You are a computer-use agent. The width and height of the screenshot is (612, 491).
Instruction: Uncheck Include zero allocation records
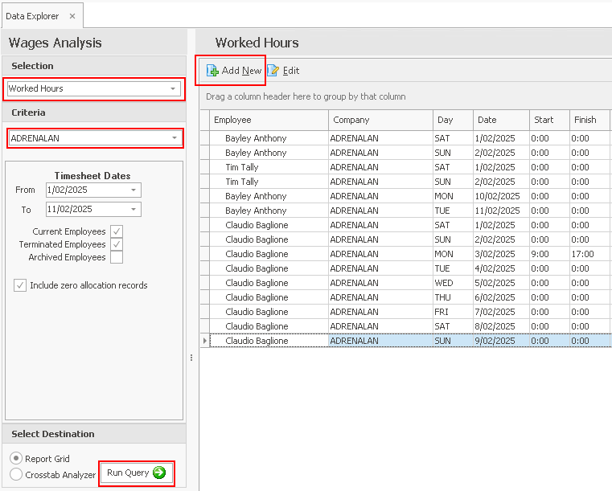[x=20, y=285]
